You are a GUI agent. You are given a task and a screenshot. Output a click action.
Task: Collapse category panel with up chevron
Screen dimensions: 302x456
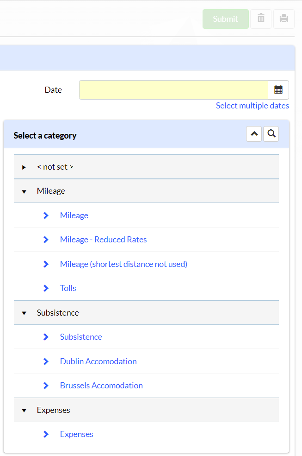[254, 134]
